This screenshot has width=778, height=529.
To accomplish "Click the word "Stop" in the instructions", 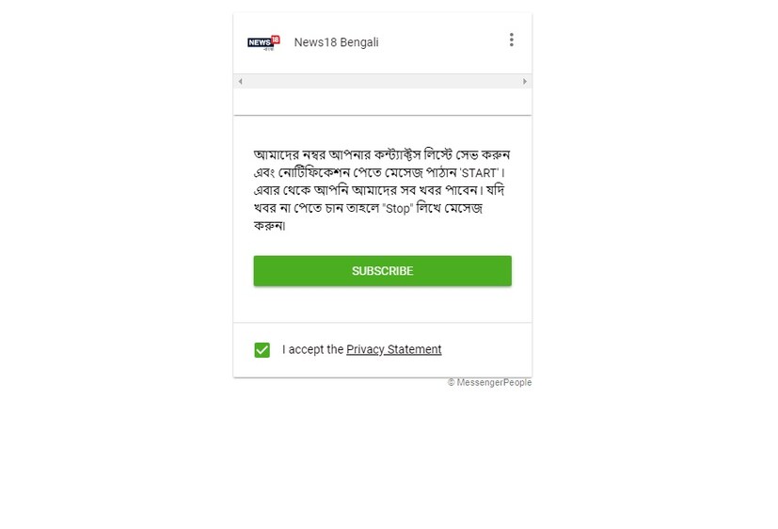I will 398,208.
